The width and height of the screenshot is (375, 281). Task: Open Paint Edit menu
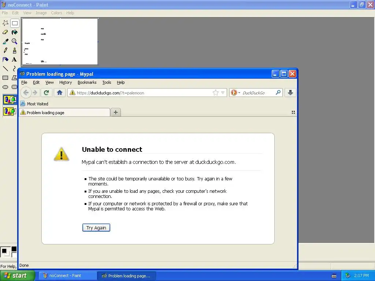click(x=15, y=13)
